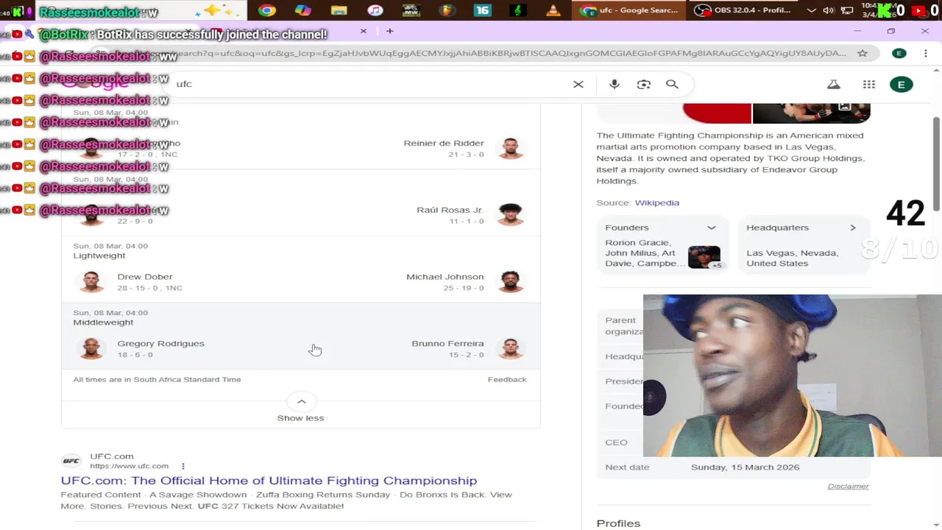Open Google Search Labs flask icon
This screenshot has width=942, height=530.
(834, 84)
